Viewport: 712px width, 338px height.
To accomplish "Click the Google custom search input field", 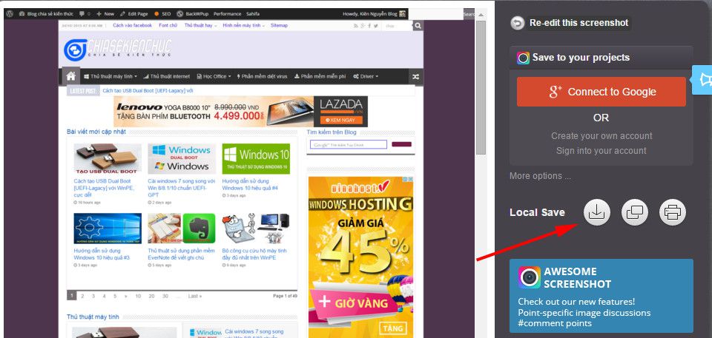I will point(349,144).
